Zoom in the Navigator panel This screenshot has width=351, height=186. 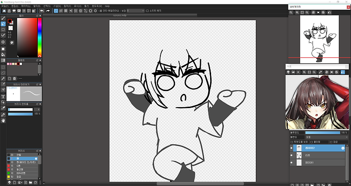pos(297,13)
